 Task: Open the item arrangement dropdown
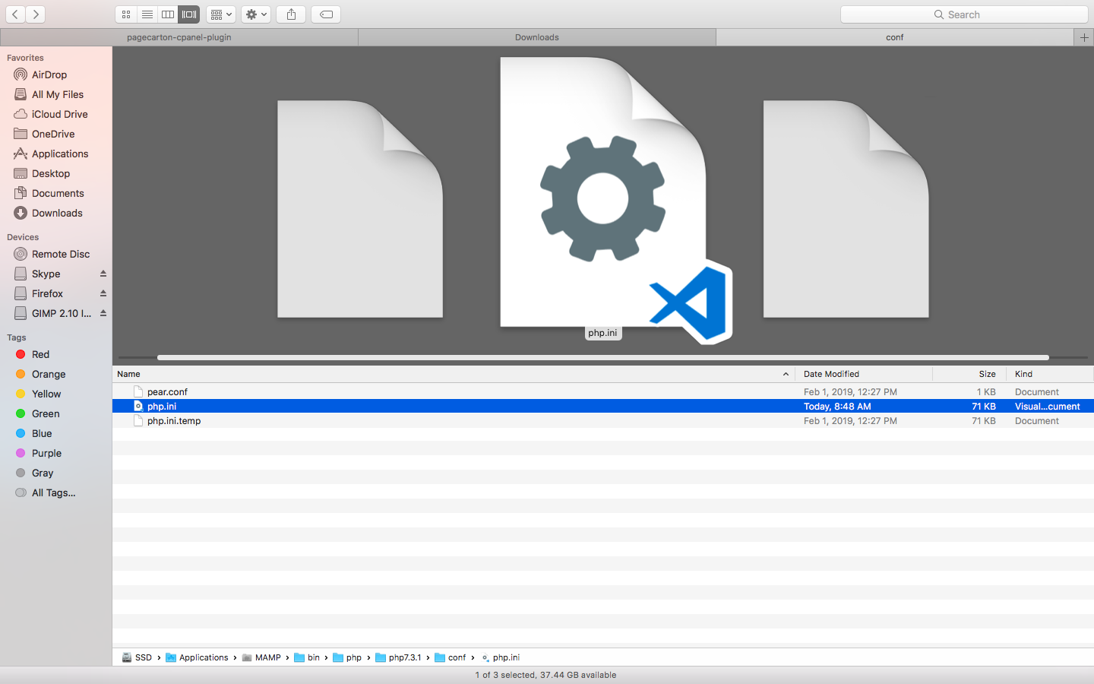click(x=221, y=14)
